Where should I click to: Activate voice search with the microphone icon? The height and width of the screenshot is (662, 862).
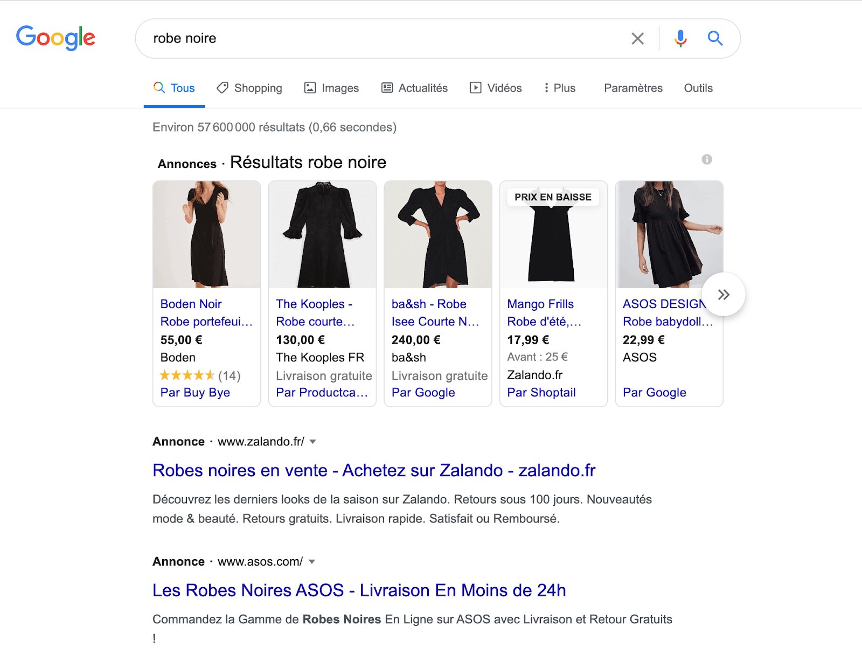click(680, 38)
